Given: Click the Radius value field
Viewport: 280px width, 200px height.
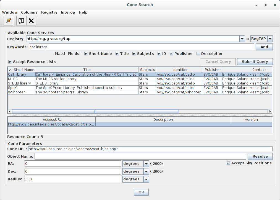Looking at the screenshot, I should 73,179.
